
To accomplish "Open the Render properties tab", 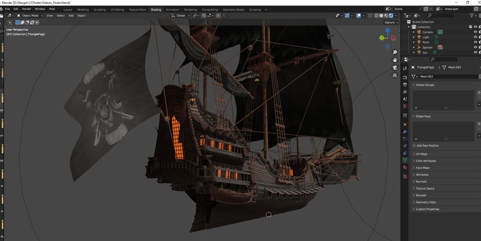I will click(405, 77).
